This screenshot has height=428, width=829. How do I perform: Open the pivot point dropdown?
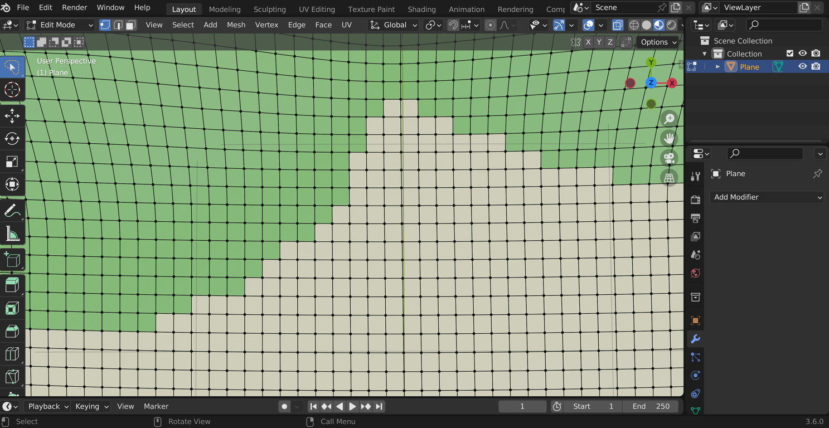pos(433,25)
